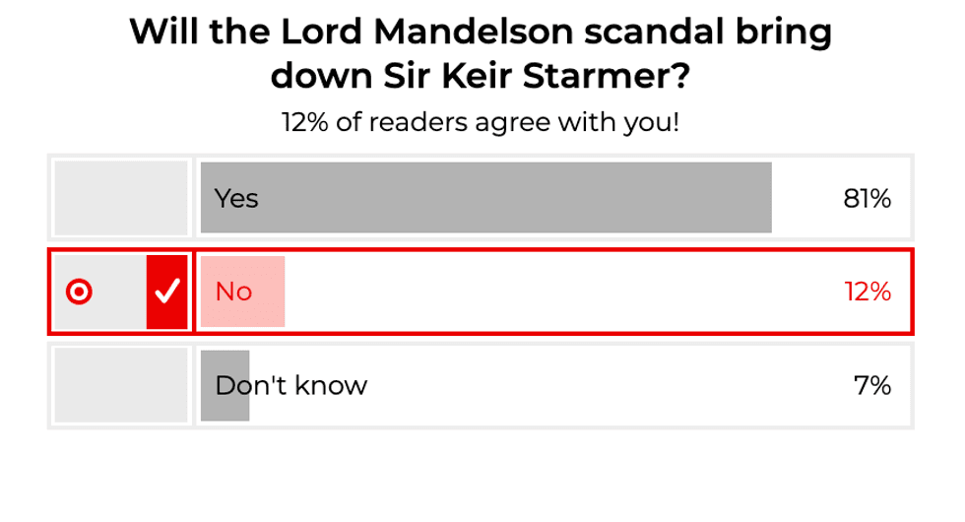This screenshot has width=965, height=522.
Task: Click the white checkmark on the red square
Action: pos(167,292)
